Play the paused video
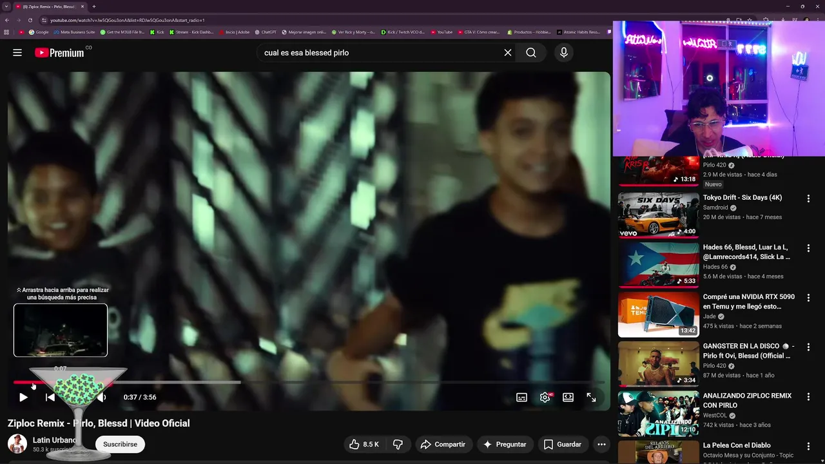The image size is (825, 464). coord(23,398)
